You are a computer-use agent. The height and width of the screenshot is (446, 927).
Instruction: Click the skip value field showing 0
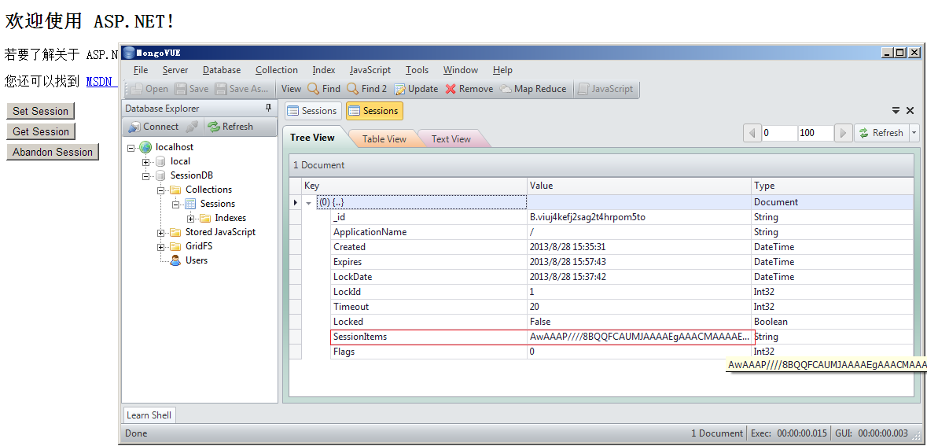tap(779, 132)
